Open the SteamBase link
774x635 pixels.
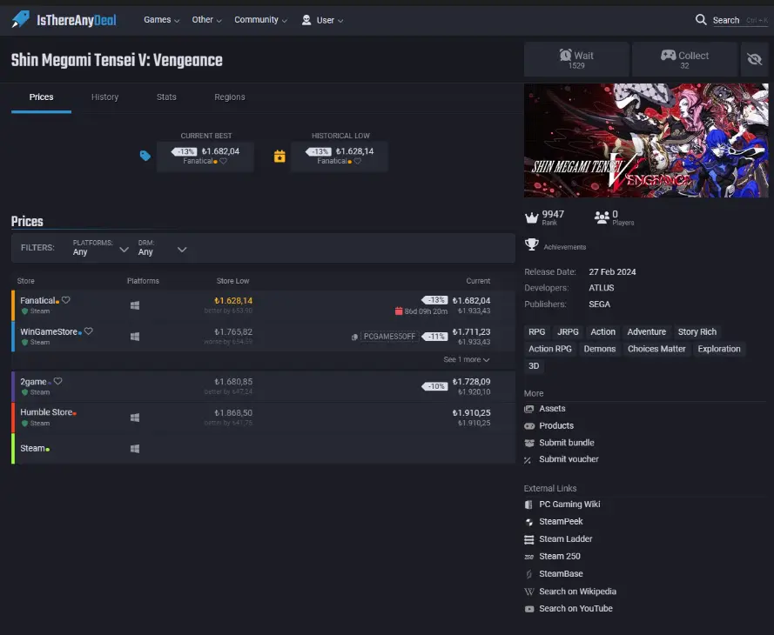tap(561, 574)
